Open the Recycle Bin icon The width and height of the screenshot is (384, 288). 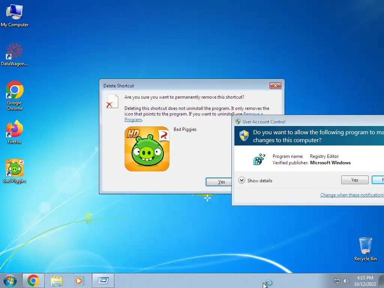tap(365, 249)
